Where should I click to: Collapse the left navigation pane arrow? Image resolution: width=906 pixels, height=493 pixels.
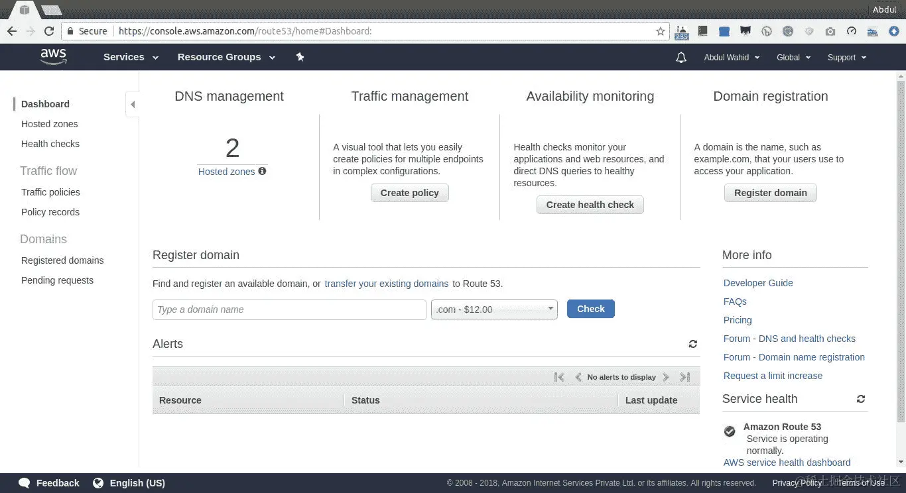click(133, 104)
